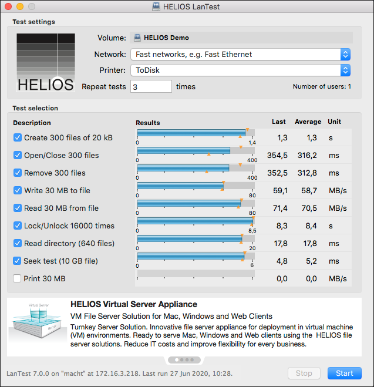374x387 pixels.
Task: Click the 312,8 average value
Action: 307,173
